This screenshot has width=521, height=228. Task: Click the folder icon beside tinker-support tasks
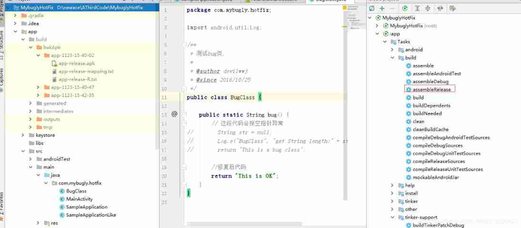401,217
